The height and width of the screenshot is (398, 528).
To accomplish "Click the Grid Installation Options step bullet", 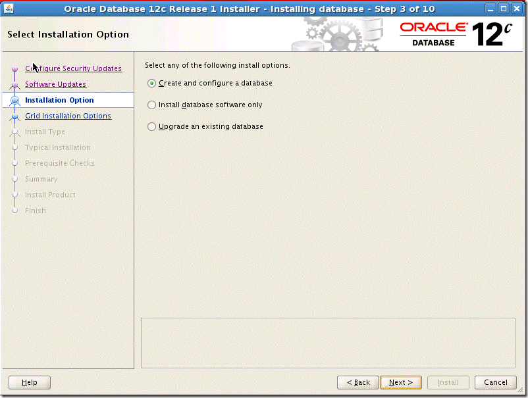I will [14, 116].
